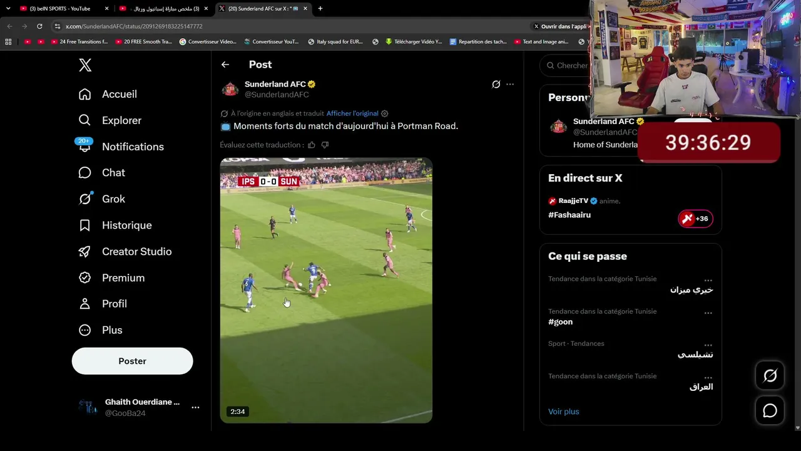This screenshot has width=801, height=451.
Task: Open 'Text and Image ani...' bookmark
Action: [541, 42]
